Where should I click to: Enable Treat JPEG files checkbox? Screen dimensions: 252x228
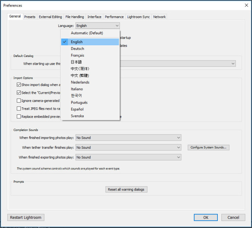tap(19, 108)
